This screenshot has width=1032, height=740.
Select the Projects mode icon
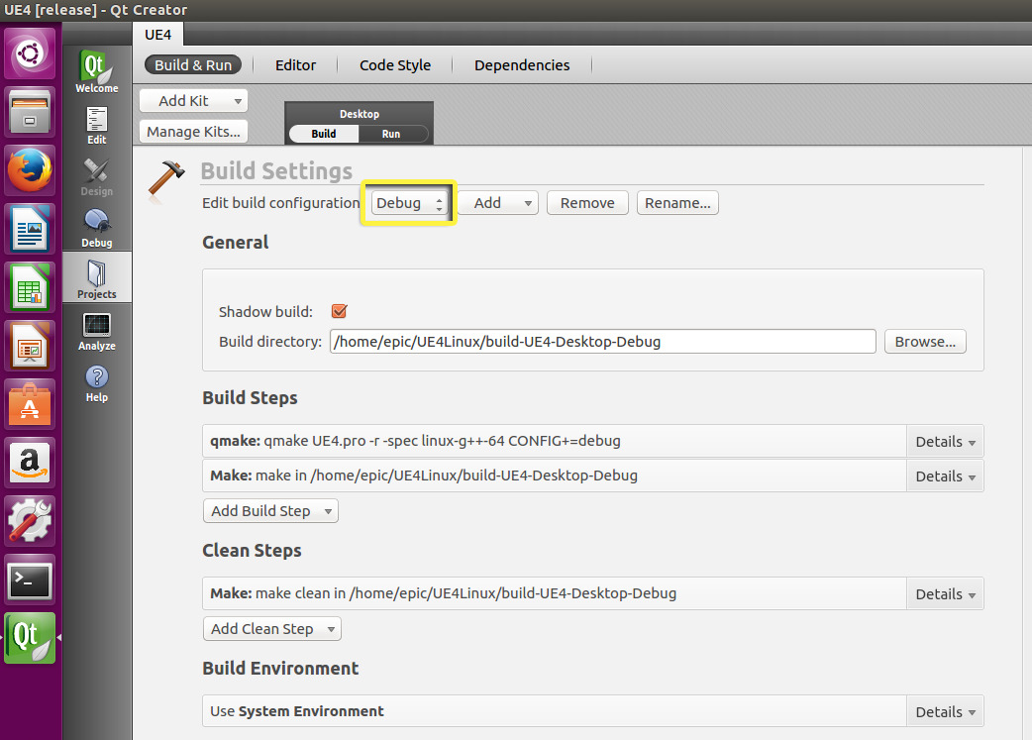[x=96, y=278]
